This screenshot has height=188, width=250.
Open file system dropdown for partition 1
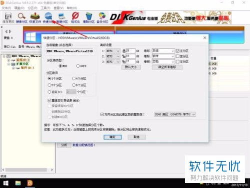113,51
